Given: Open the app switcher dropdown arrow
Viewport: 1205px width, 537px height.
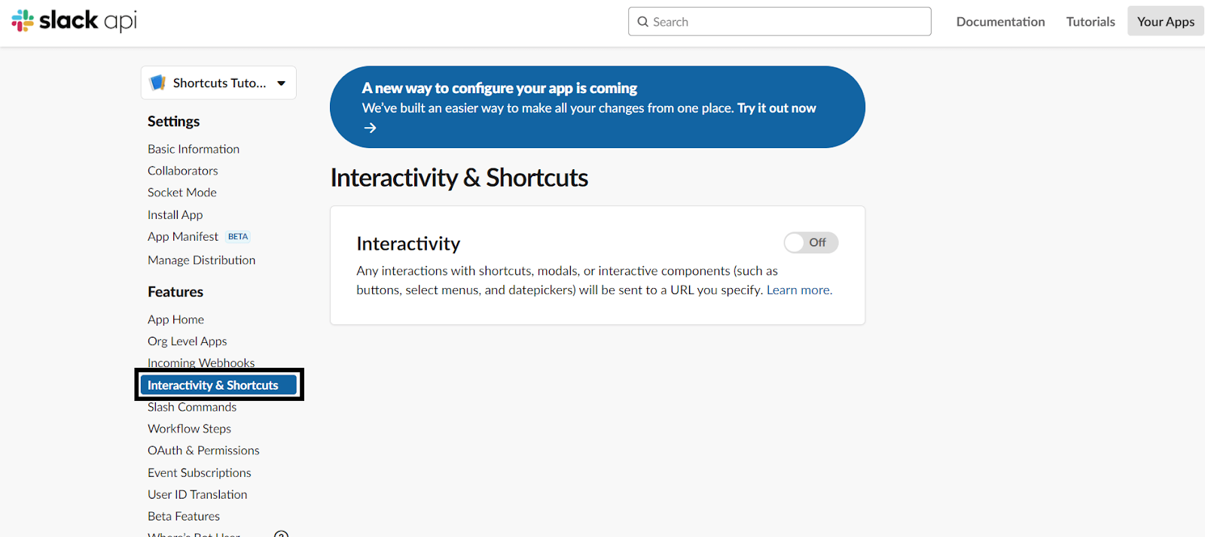Looking at the screenshot, I should pyautogui.click(x=281, y=83).
